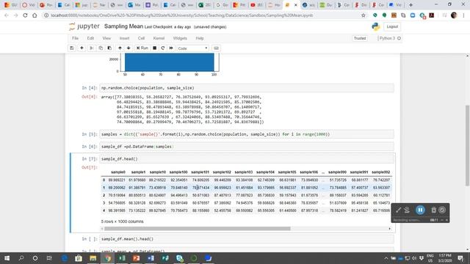Pause the screen recording
The image size is (470, 264).
pos(420,210)
